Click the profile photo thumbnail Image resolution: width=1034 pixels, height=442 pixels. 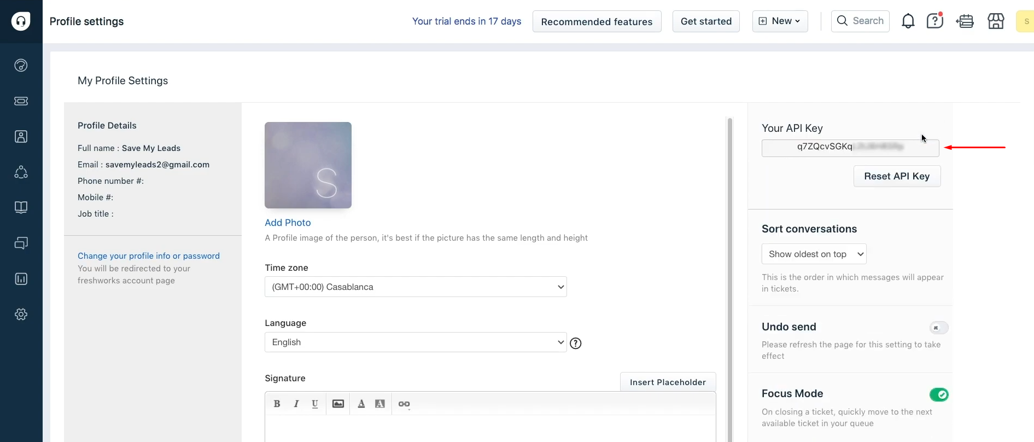[308, 165]
